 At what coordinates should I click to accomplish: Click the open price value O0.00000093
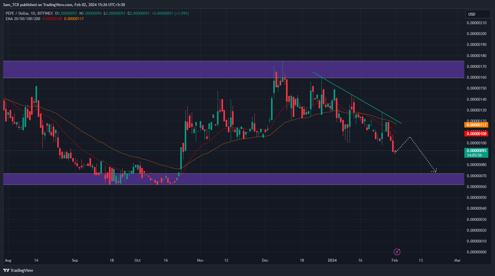pyautogui.click(x=66, y=13)
